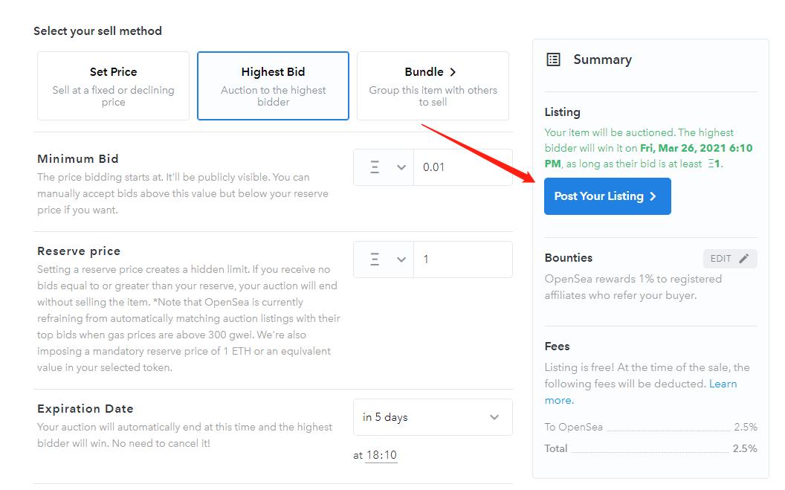The image size is (785, 490).
Task: Follow the Learn more fees link
Action: point(723,384)
